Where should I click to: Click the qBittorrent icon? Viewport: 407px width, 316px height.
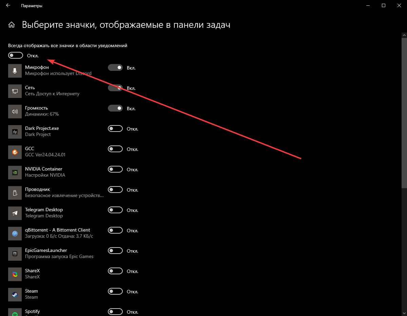tap(15, 234)
